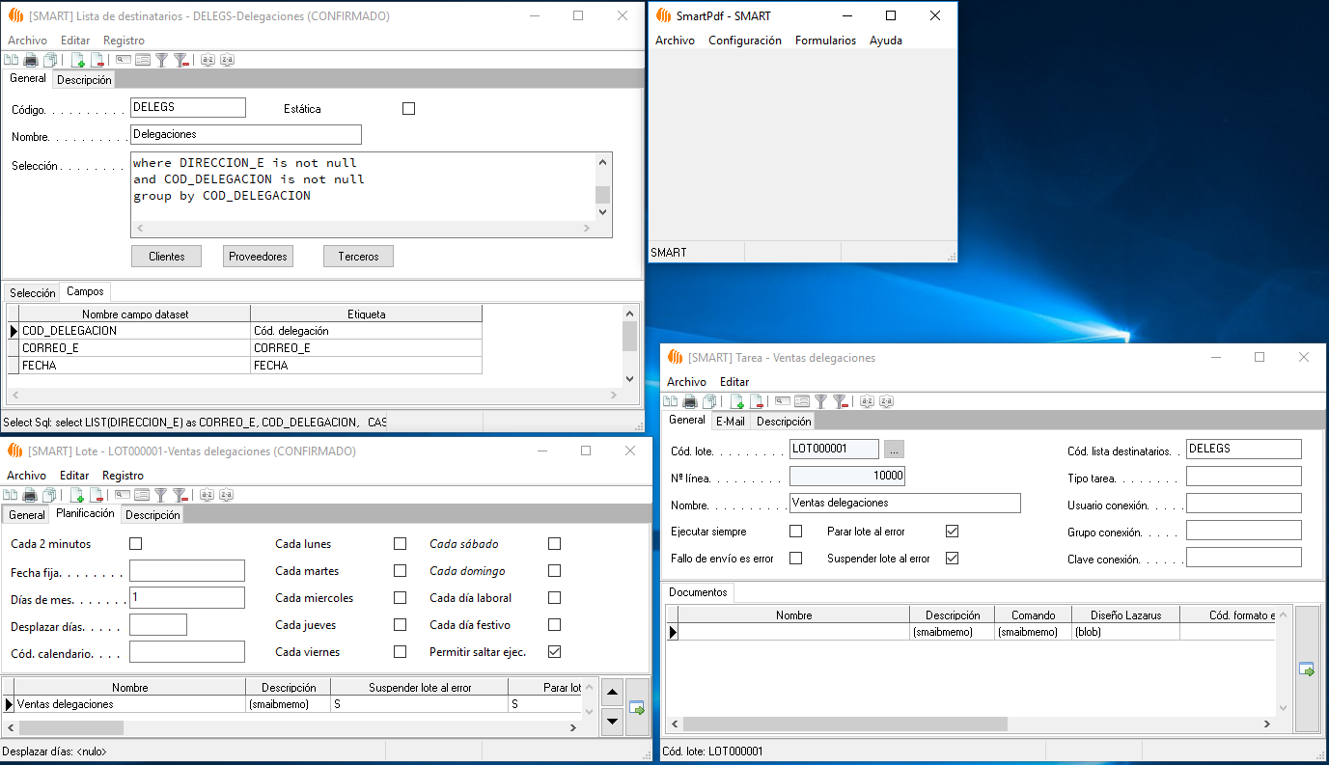Click the filter funnel icon in Tarea toolbar
This screenshot has height=765, width=1329.
820,401
